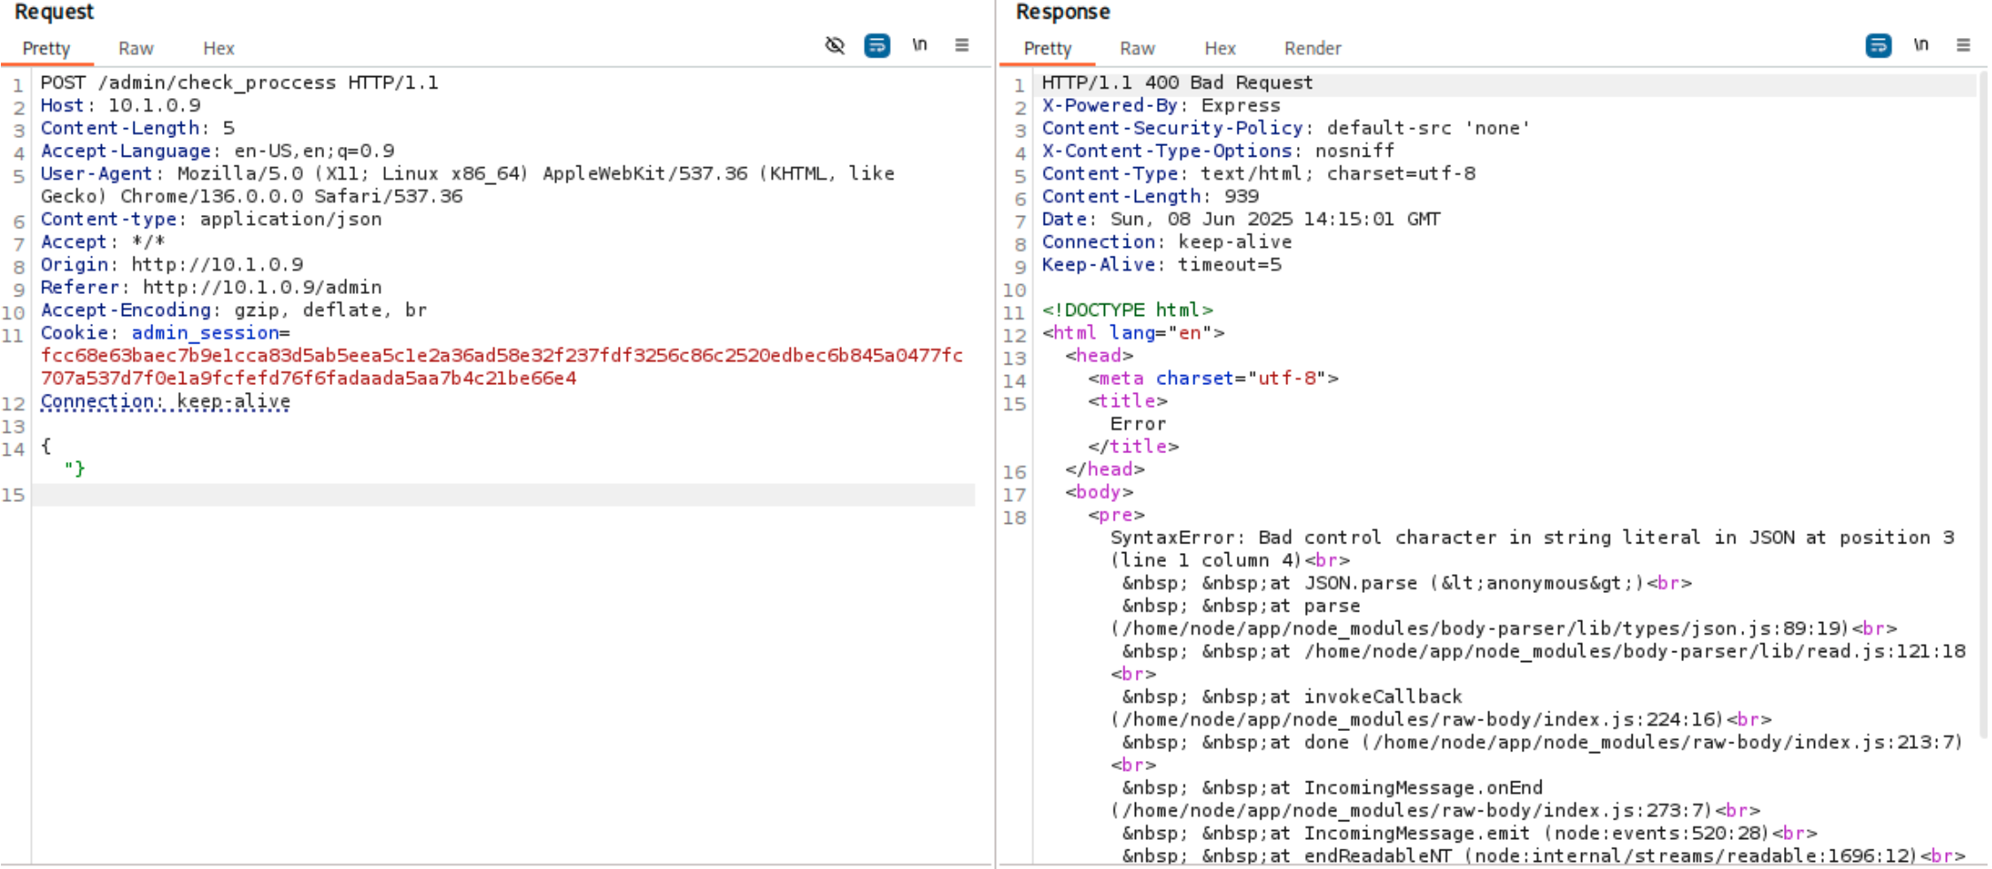Click the meta charset tag line
The height and width of the screenshot is (869, 1992).
(x=1213, y=378)
